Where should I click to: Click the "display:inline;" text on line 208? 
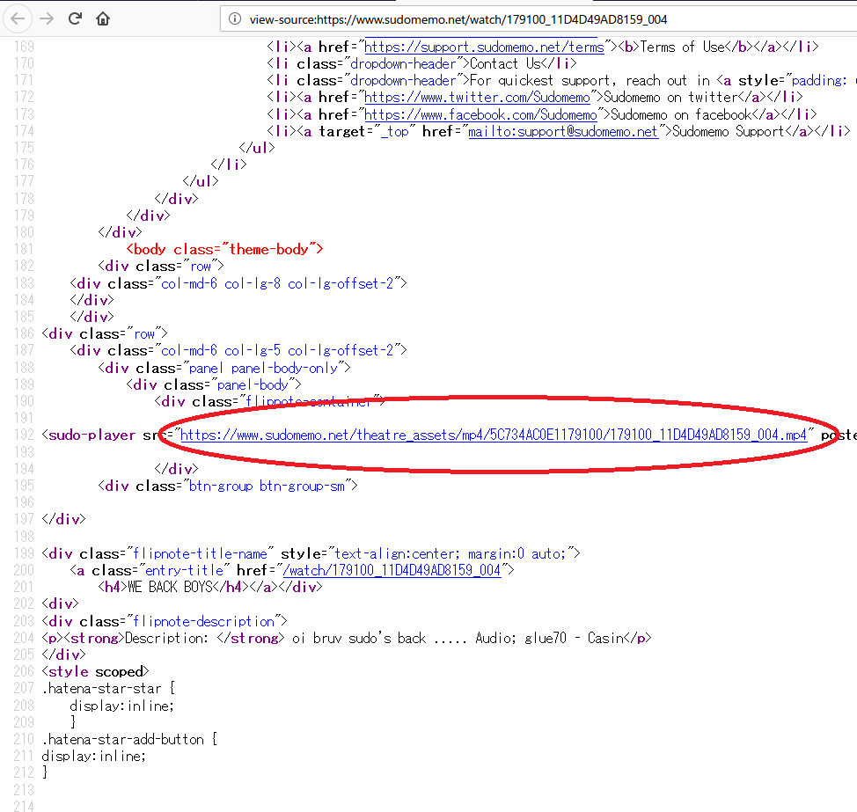pos(121,706)
